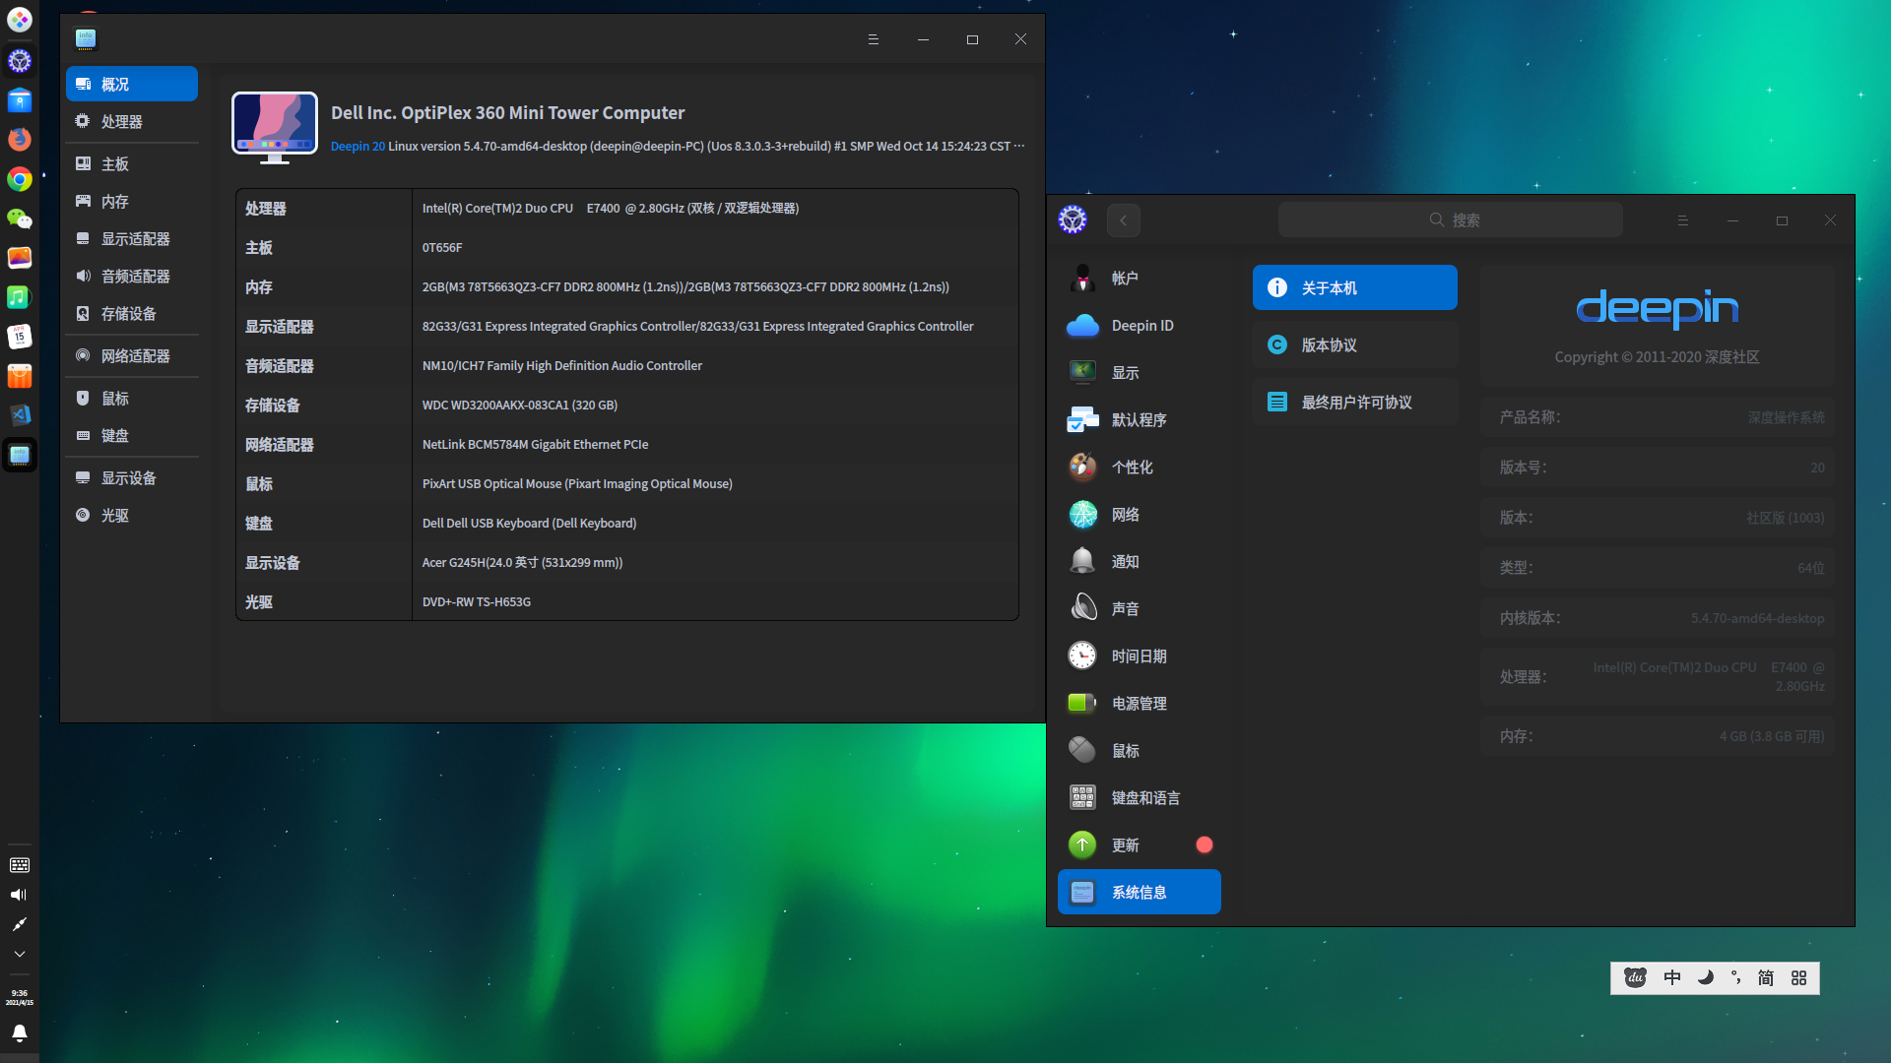Screen dimensions: 1891x1063
Task: Open Deepin ID cloud settings
Action: pyautogui.click(x=1141, y=326)
